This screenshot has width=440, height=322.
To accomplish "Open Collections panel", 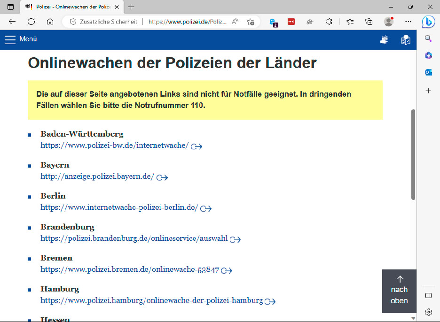I will [x=369, y=22].
